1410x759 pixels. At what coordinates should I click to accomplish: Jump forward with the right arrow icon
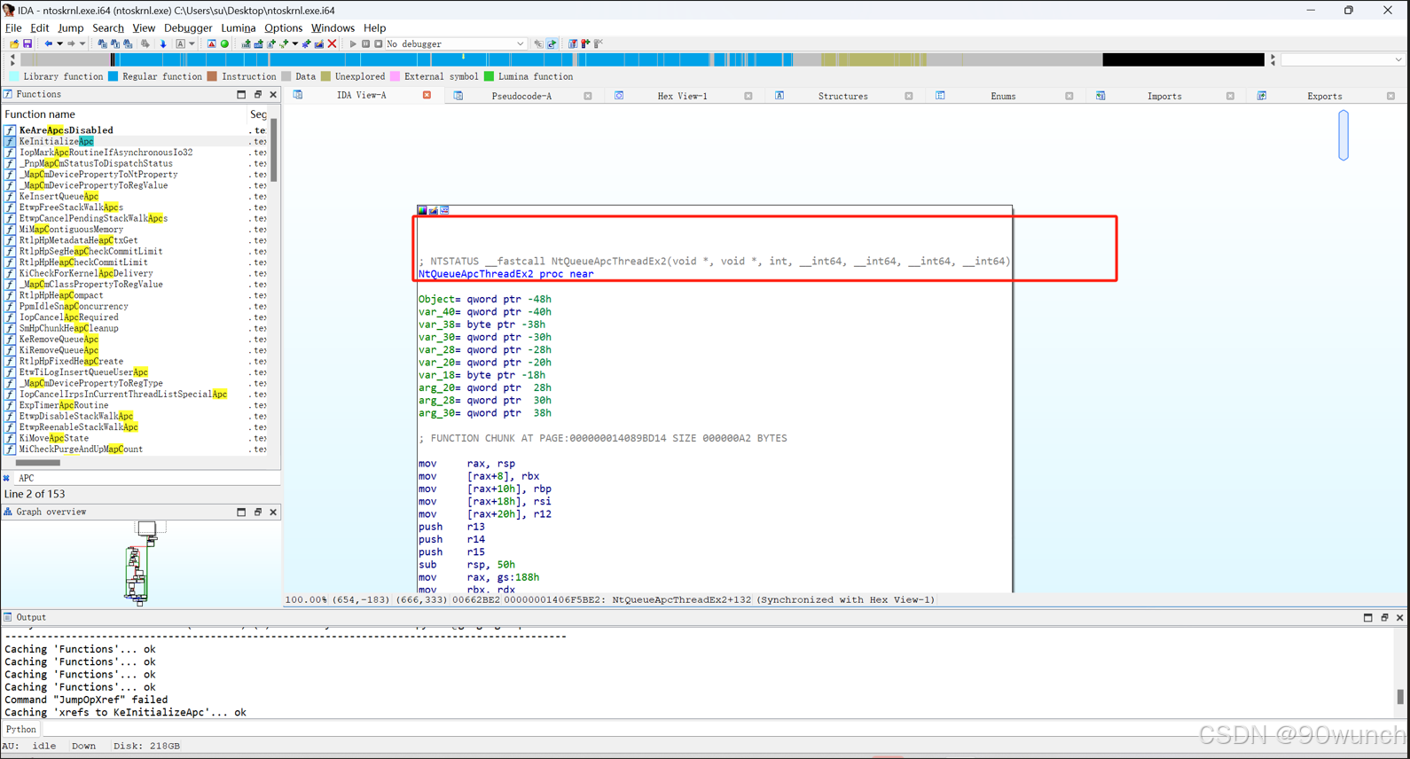(x=71, y=43)
